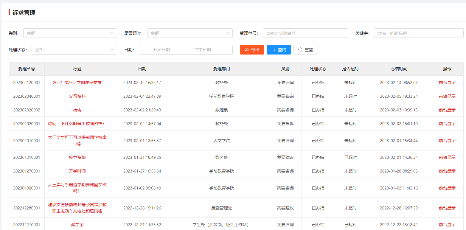Open 想问一下什么时候出校荐资格 title
The width and height of the screenshot is (466, 230).
click(x=76, y=124)
